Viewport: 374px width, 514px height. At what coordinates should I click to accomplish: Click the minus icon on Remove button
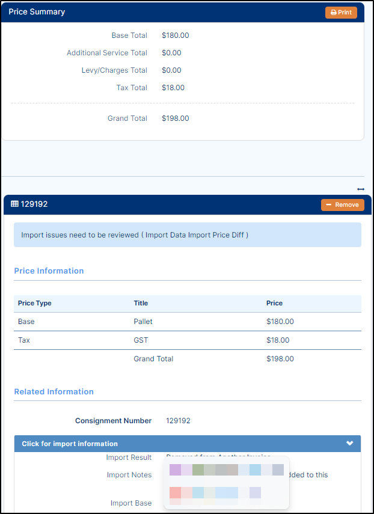click(x=329, y=204)
